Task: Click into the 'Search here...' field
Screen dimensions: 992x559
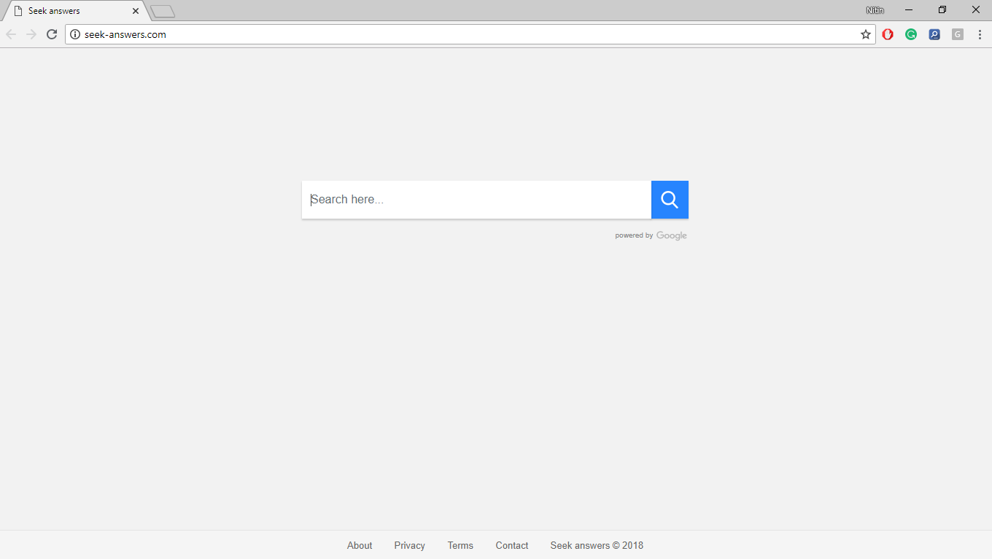Action: (x=476, y=200)
